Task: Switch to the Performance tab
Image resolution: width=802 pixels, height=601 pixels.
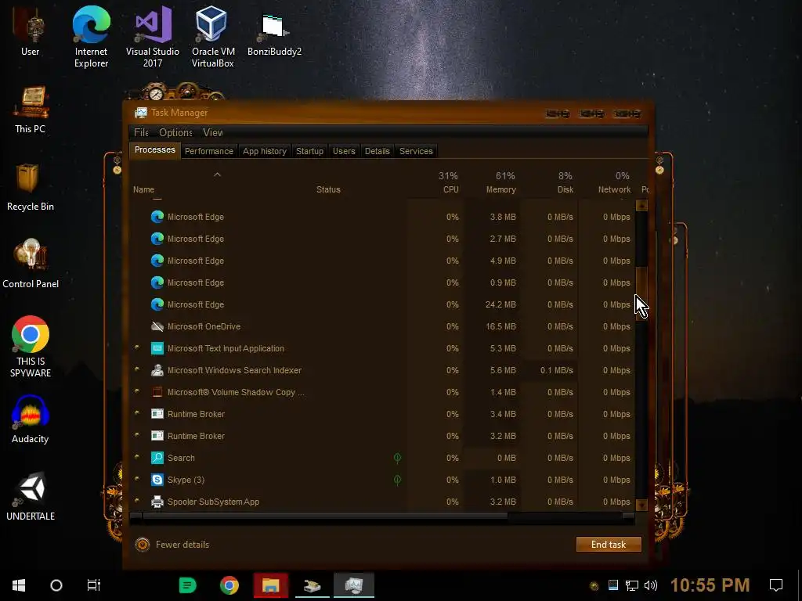Action: pyautogui.click(x=208, y=151)
